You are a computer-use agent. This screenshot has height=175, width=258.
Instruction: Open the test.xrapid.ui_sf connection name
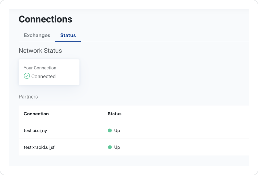(39, 147)
